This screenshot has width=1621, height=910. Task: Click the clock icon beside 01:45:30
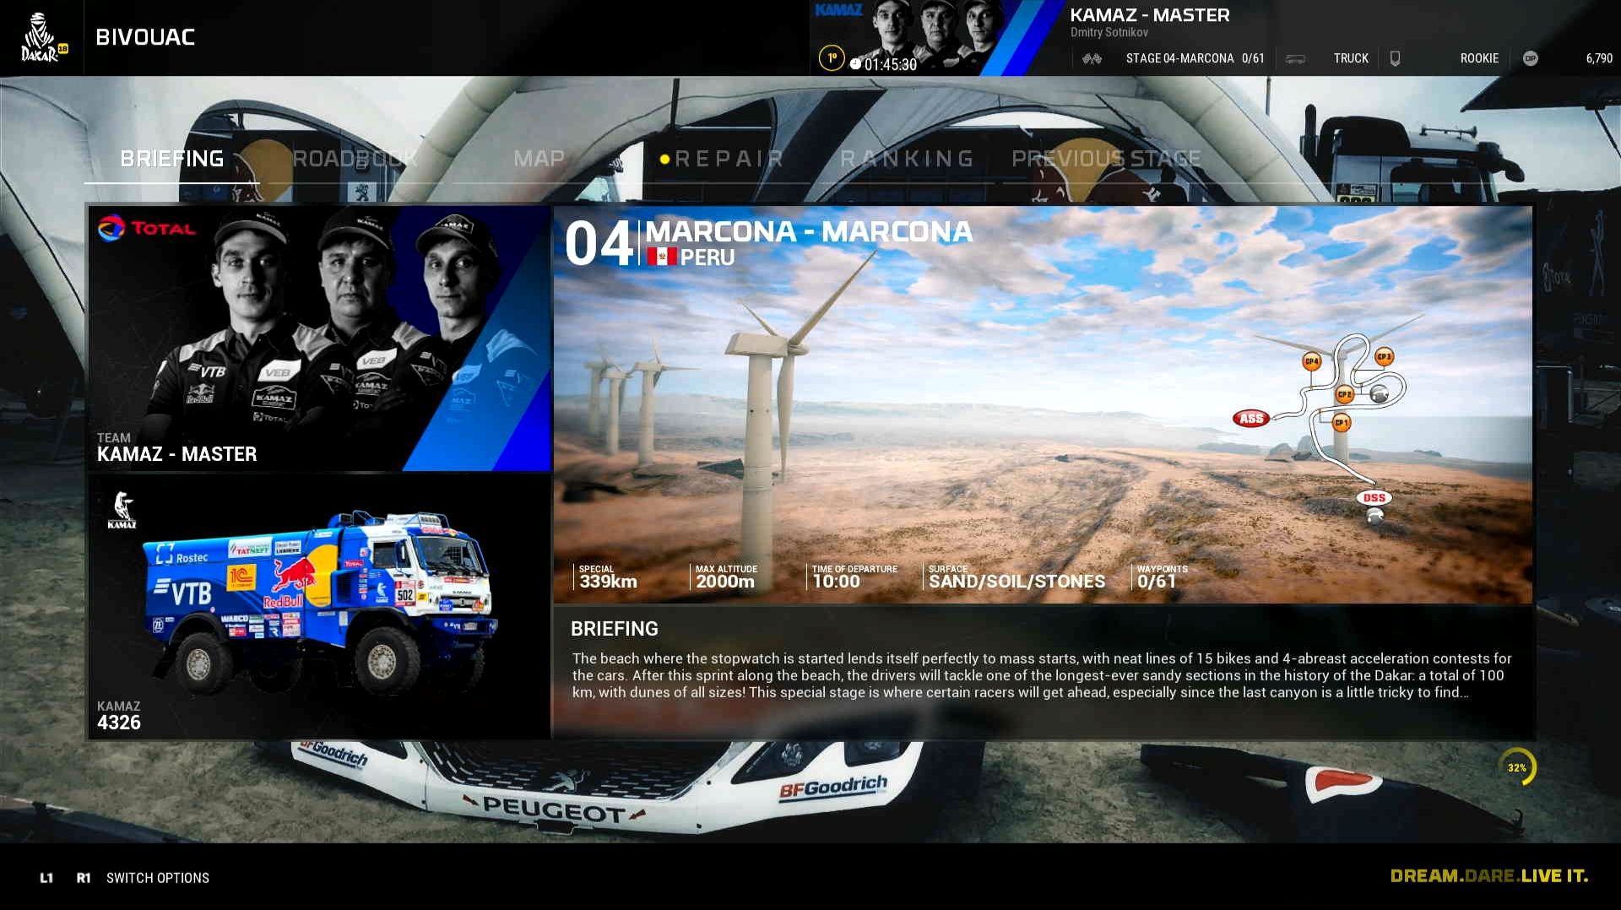(855, 64)
